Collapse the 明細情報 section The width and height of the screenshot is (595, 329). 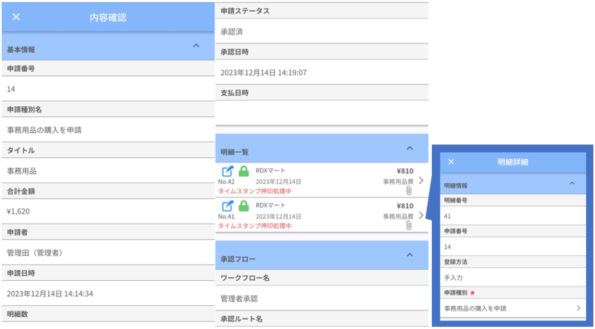572,183
